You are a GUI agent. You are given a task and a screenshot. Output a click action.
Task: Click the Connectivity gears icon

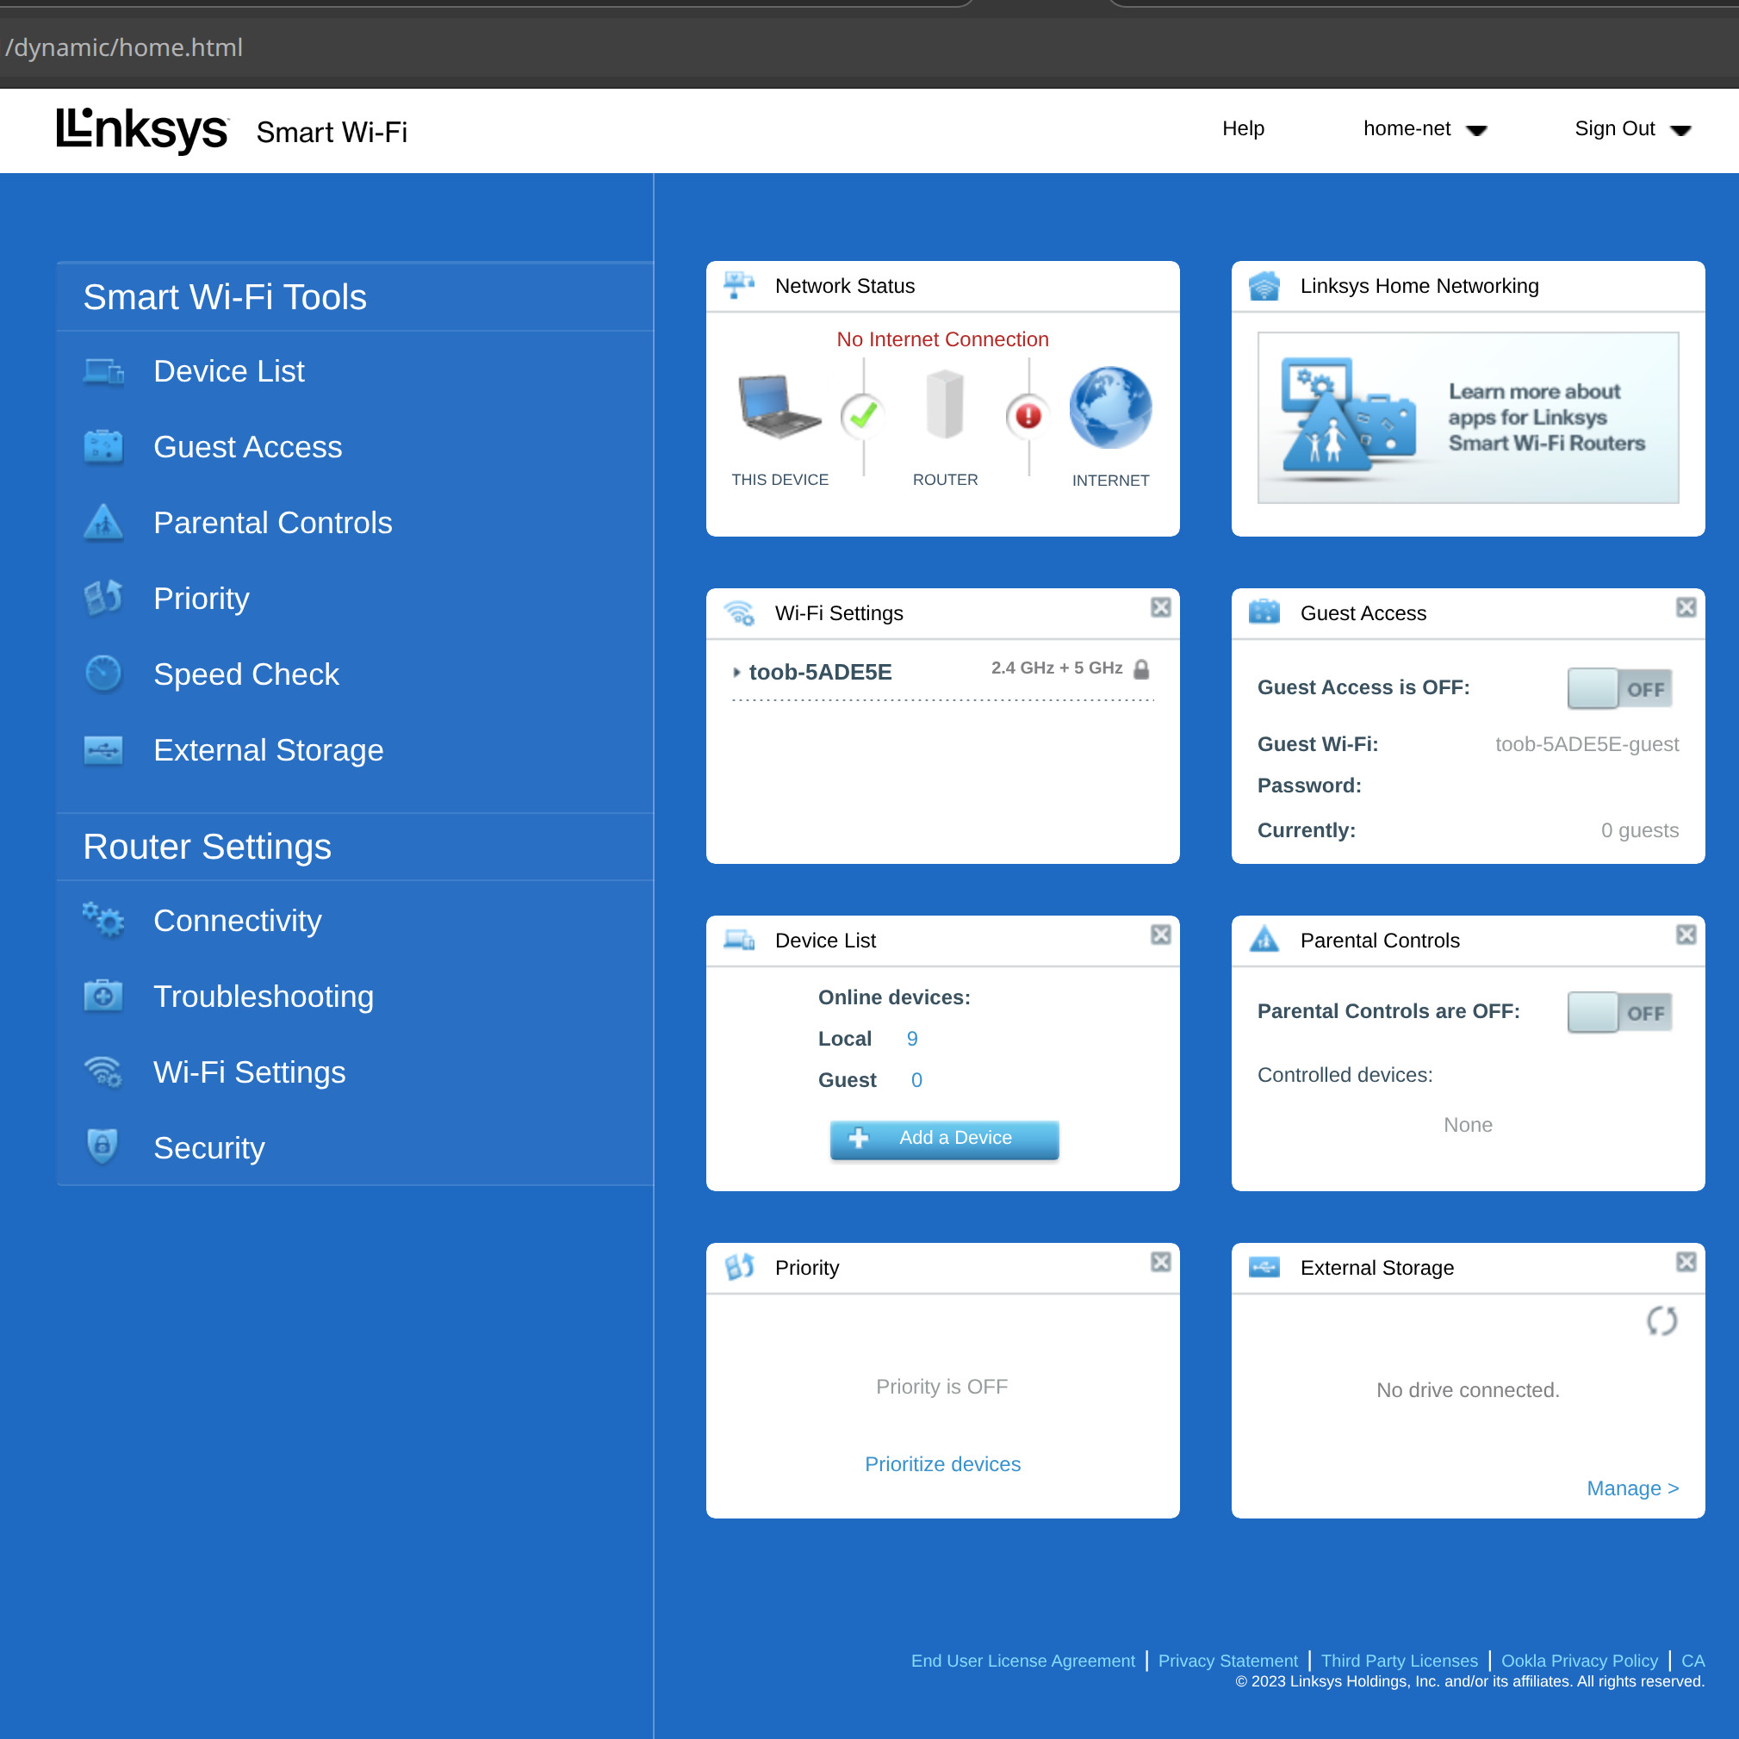103,920
